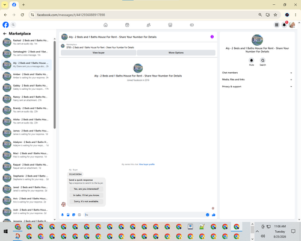The image size is (301, 241).
Task: Record a voice clip with microphone icon
Action: [x=63, y=215]
